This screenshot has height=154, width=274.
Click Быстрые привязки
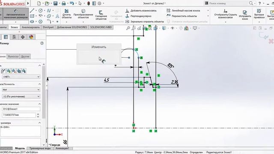[259, 14]
